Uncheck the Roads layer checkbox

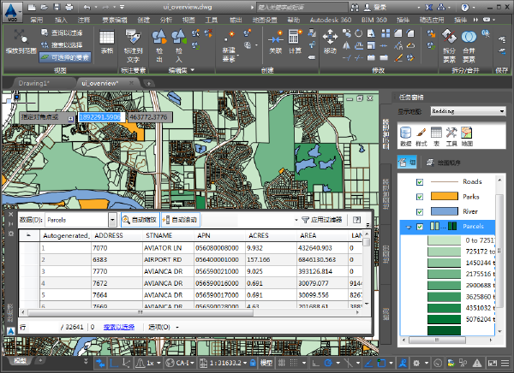[419, 182]
